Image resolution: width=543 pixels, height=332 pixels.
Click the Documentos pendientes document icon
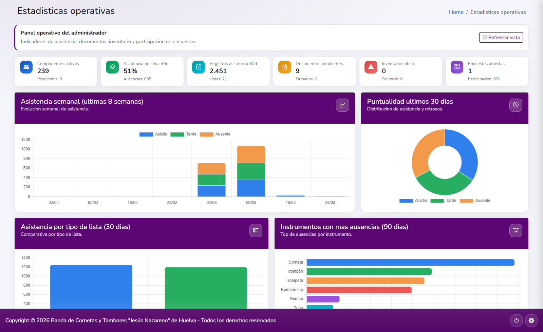[x=285, y=67]
